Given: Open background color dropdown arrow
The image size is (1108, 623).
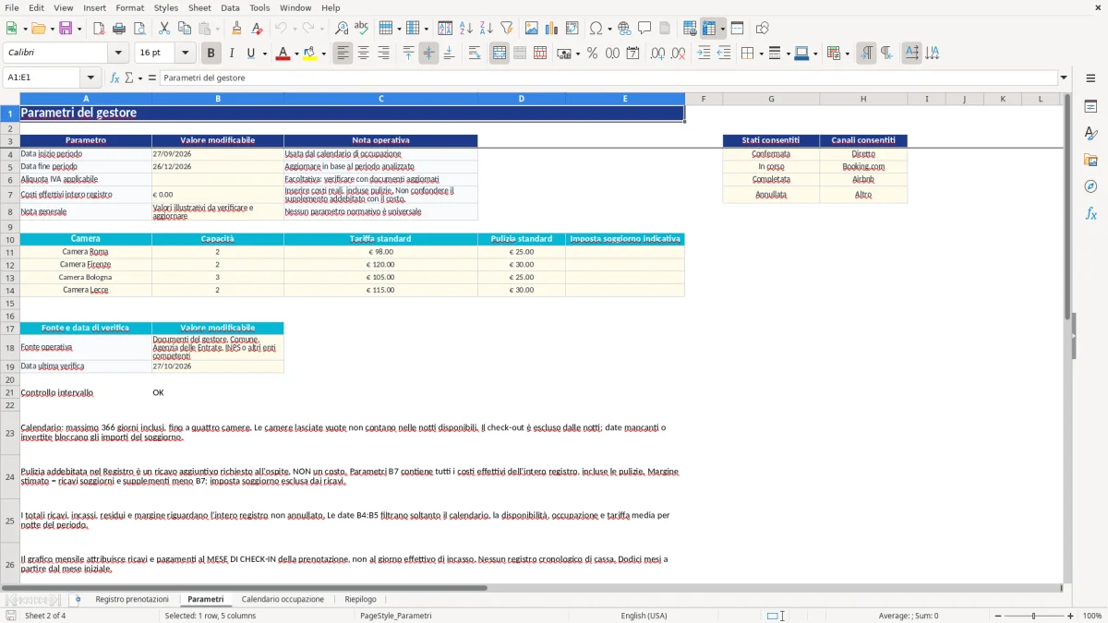Looking at the screenshot, I should click(323, 54).
